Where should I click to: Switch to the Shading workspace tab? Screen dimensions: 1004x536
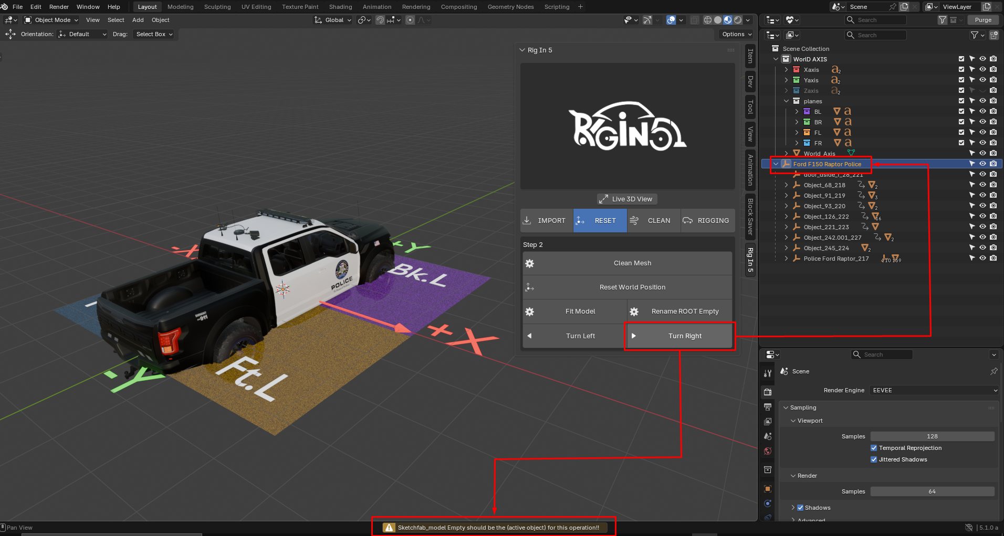341,7
